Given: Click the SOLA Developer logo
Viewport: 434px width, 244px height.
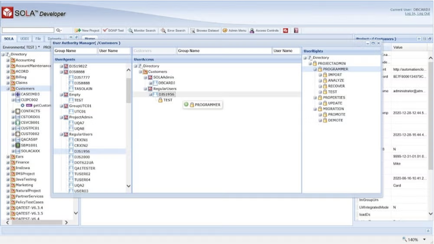Looking at the screenshot, I should pyautogui.click(x=34, y=12).
